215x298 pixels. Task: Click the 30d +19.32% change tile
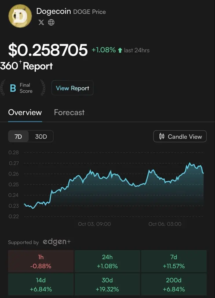pos(107,285)
